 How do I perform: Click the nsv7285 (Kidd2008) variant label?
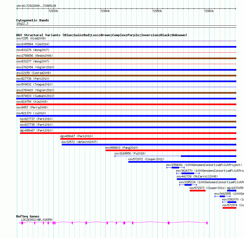click(31, 38)
